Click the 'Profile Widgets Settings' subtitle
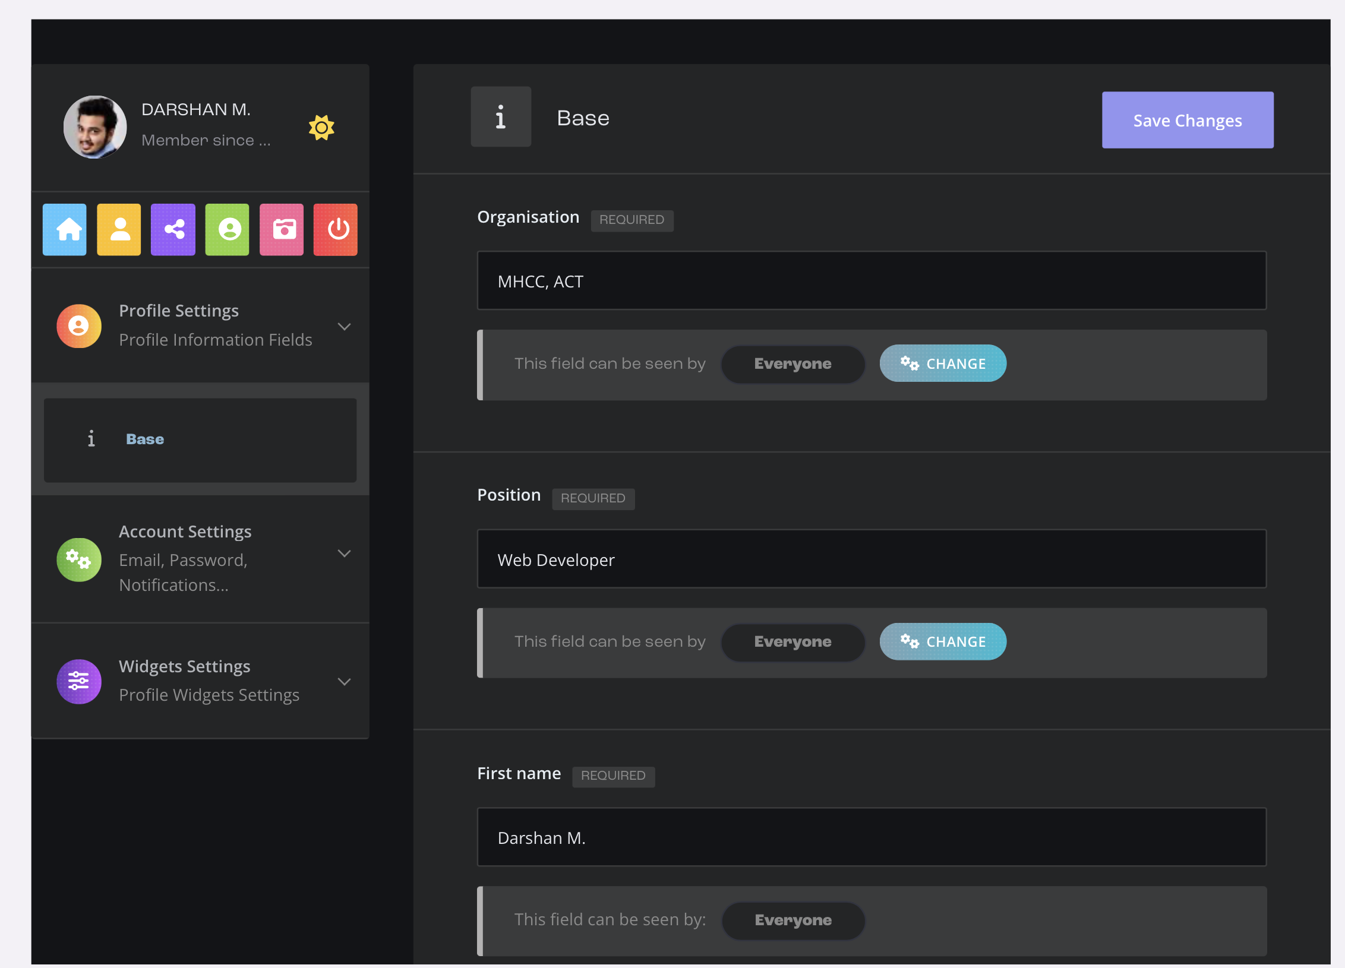Screen dimensions: 1345x968 click(209, 695)
